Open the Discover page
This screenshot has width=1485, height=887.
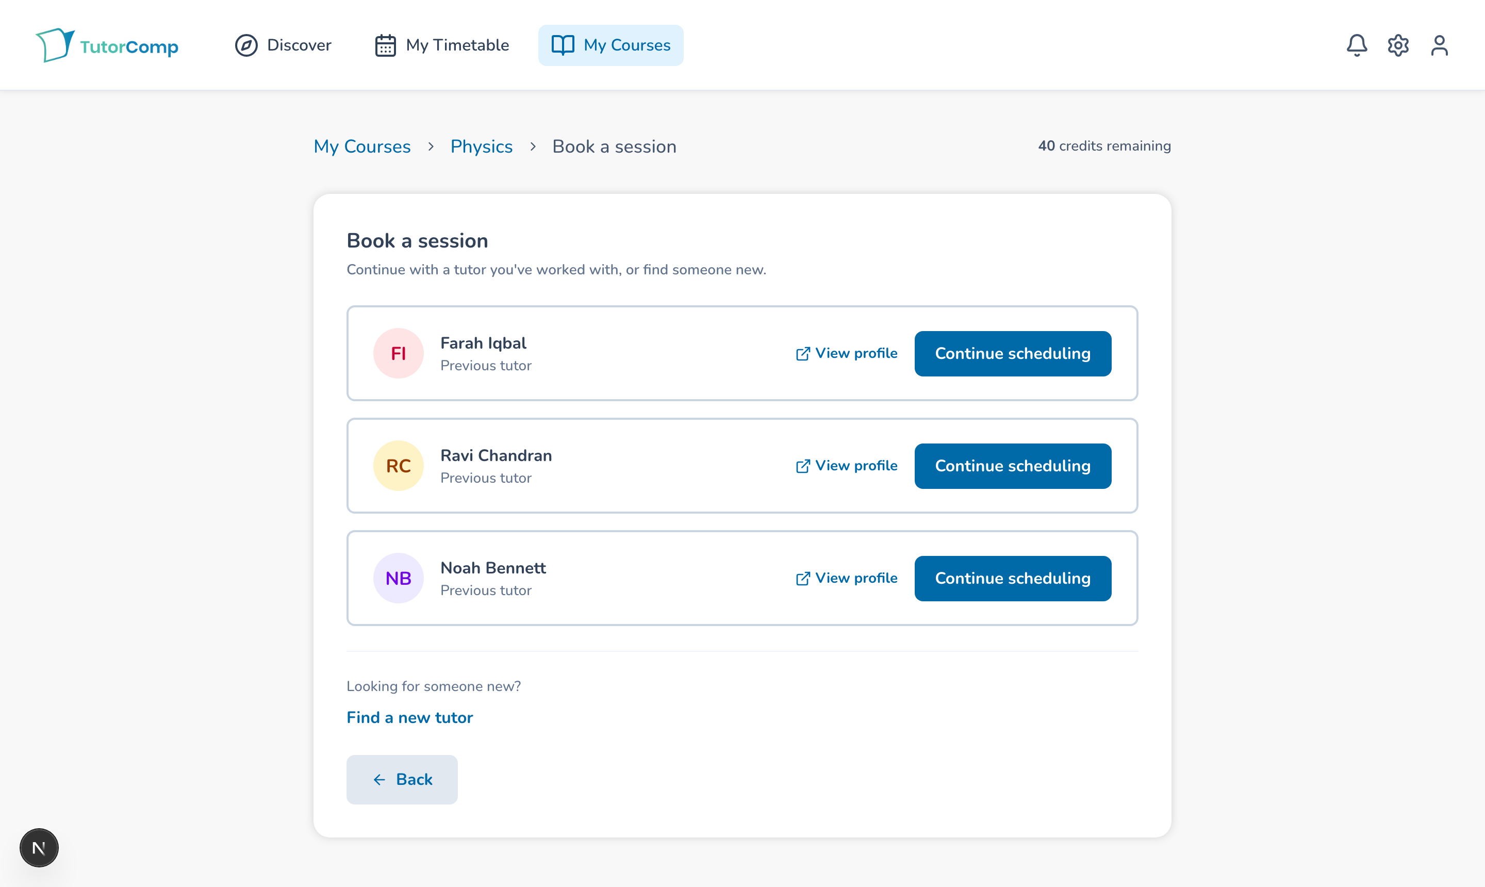tap(283, 45)
